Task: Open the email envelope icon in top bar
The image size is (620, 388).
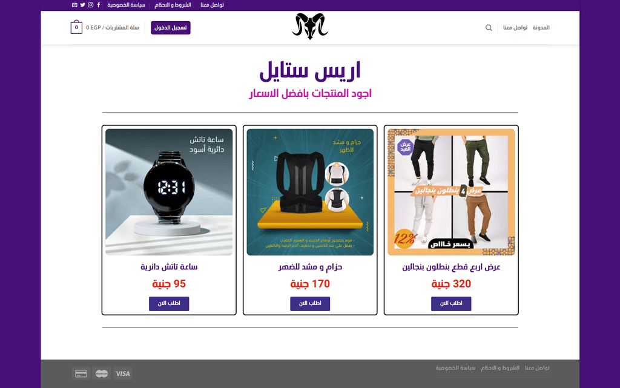Action: point(74,5)
